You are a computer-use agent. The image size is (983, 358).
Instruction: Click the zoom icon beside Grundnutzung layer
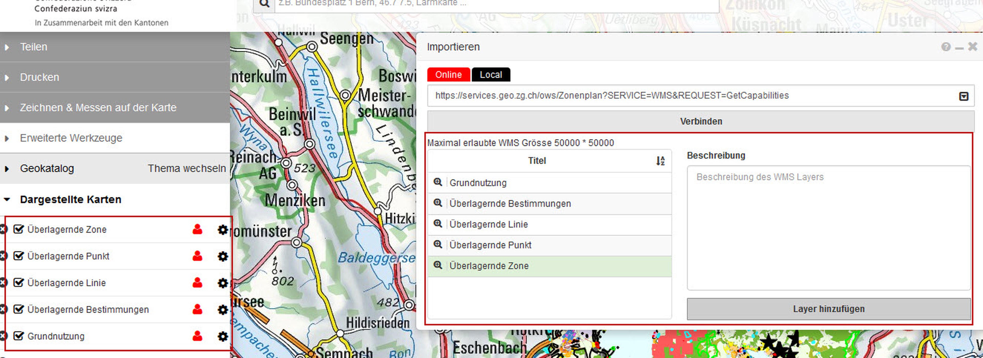pos(438,182)
